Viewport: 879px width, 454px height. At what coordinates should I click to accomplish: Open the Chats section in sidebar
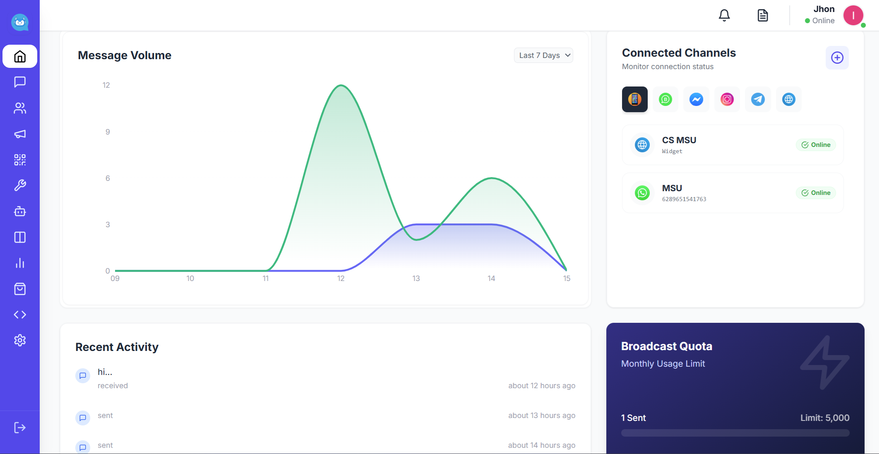(x=20, y=82)
